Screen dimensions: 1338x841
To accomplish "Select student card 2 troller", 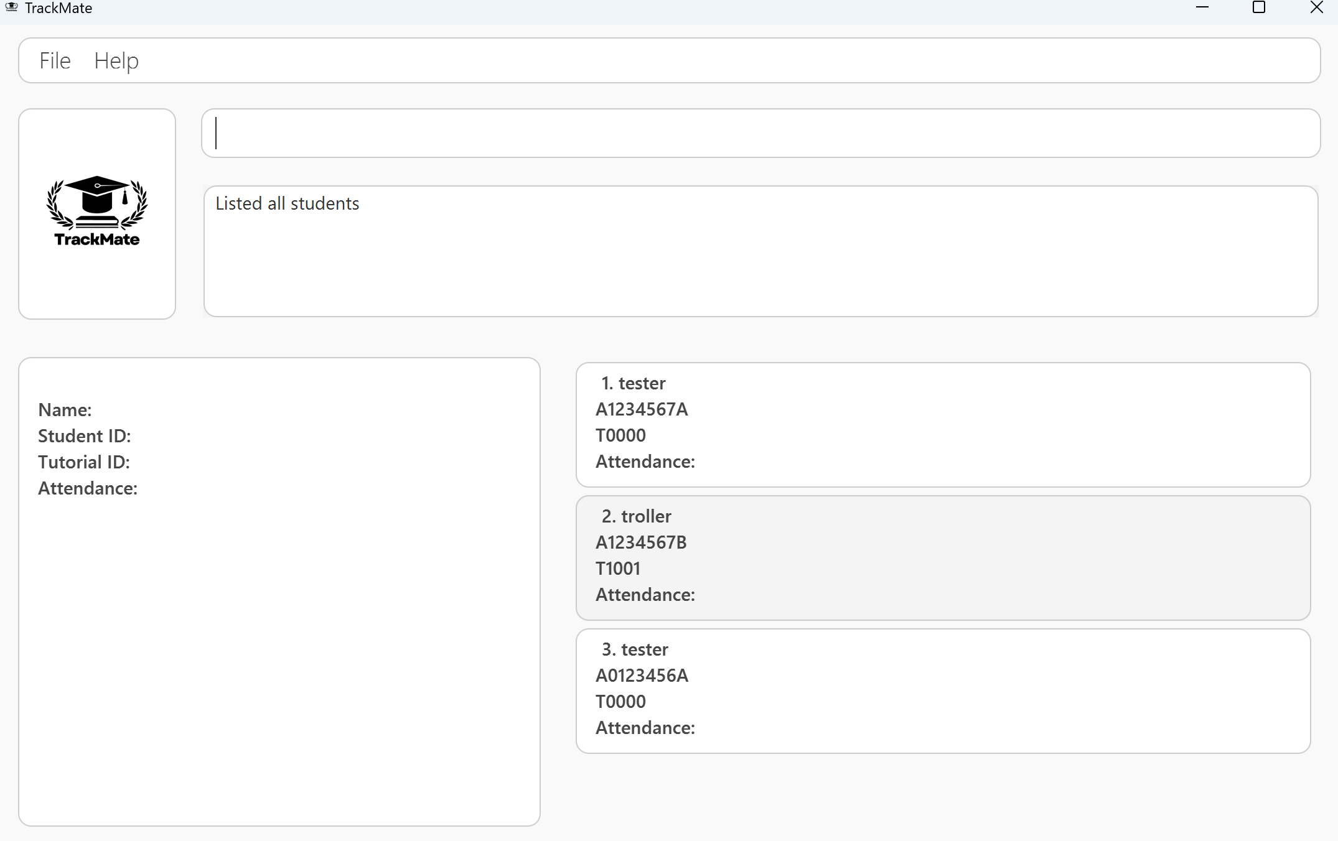I will (943, 558).
